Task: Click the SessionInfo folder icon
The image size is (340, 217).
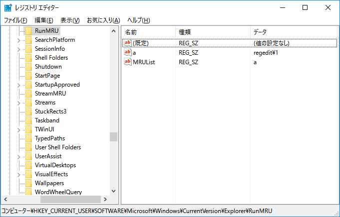Action: (28, 49)
